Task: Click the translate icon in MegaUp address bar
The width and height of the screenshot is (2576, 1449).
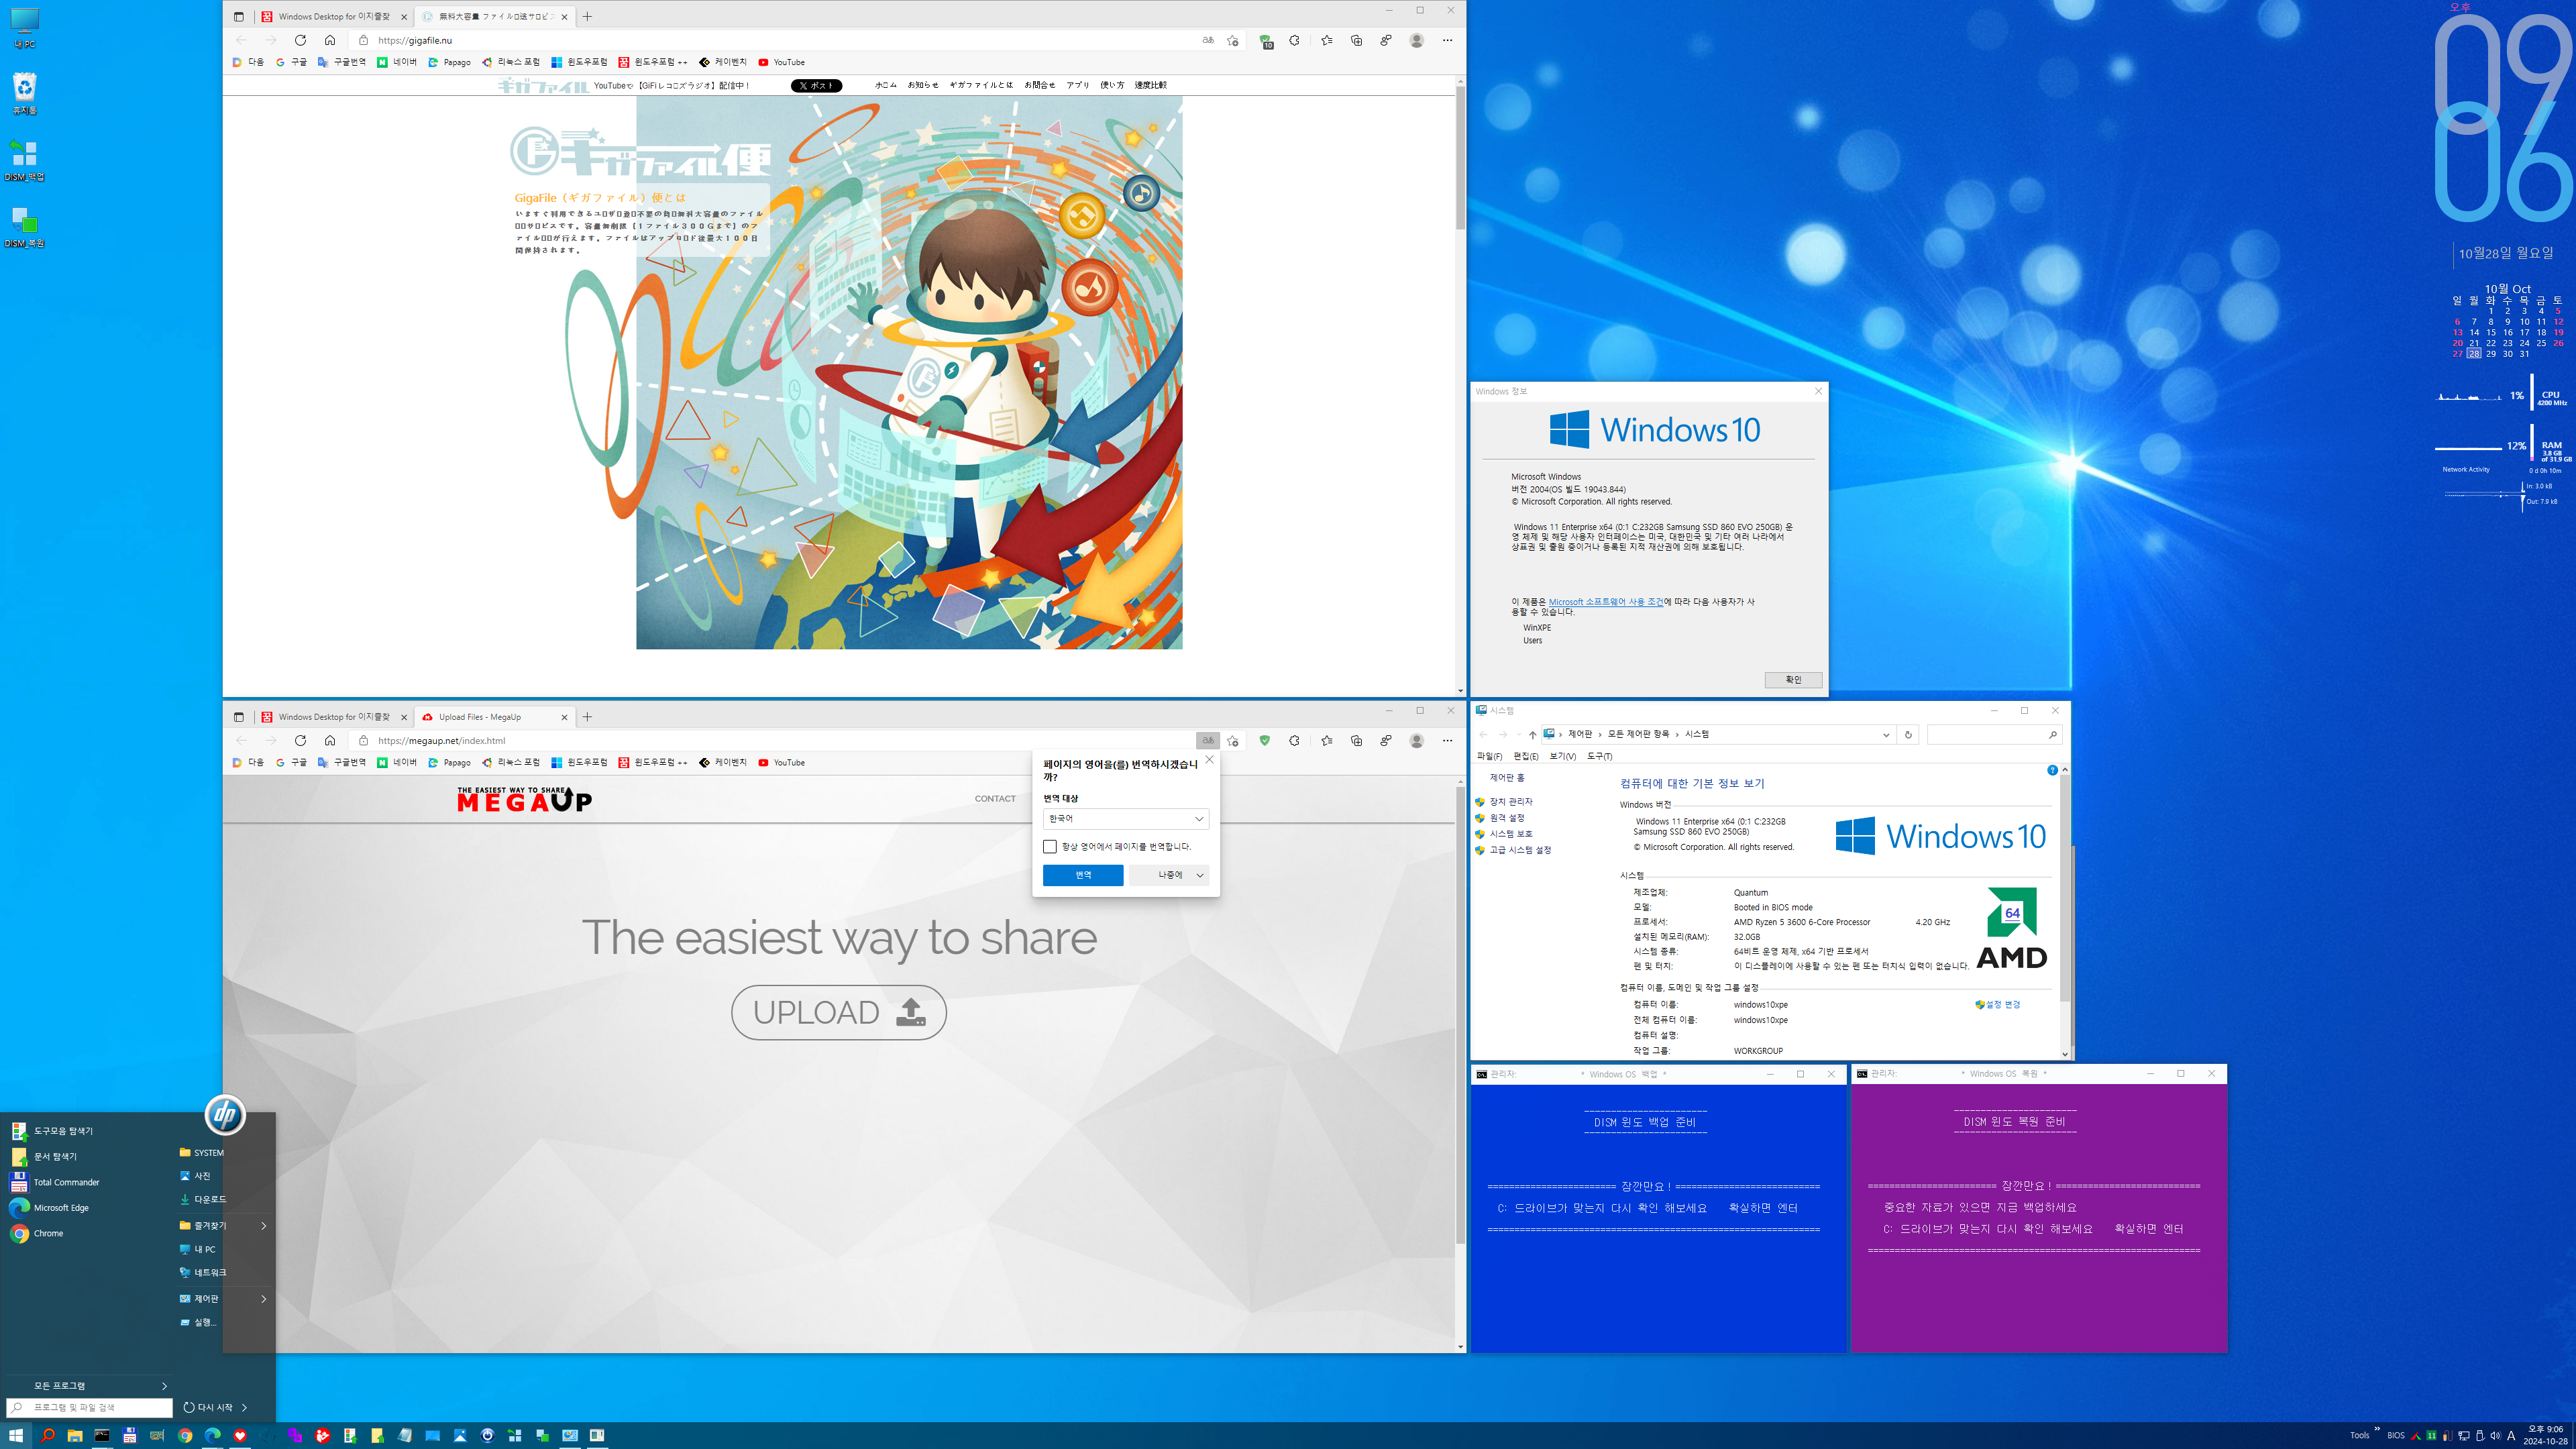Action: (x=1208, y=741)
